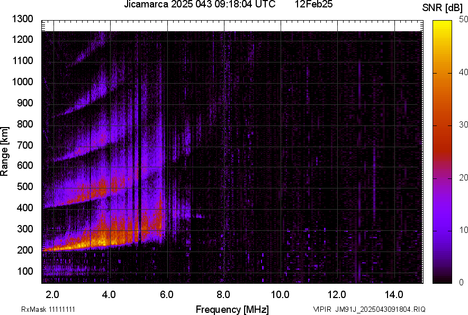Click the 50 tick label on colorbar

[x=464, y=20]
